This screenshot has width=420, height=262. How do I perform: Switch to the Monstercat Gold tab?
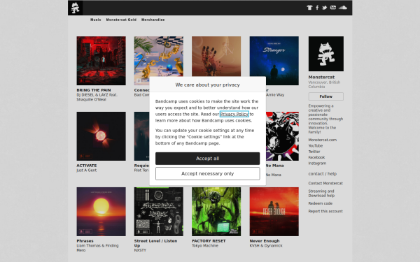pyautogui.click(x=121, y=20)
